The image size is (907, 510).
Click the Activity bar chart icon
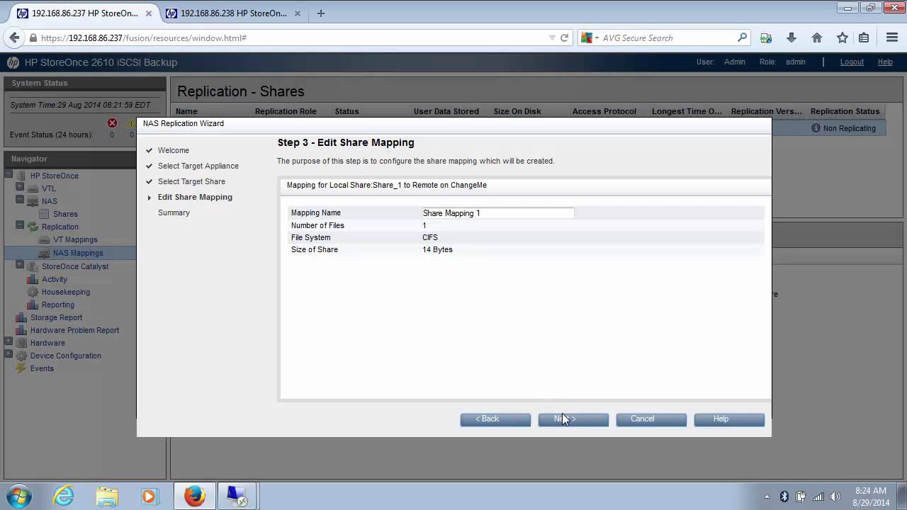click(x=33, y=279)
